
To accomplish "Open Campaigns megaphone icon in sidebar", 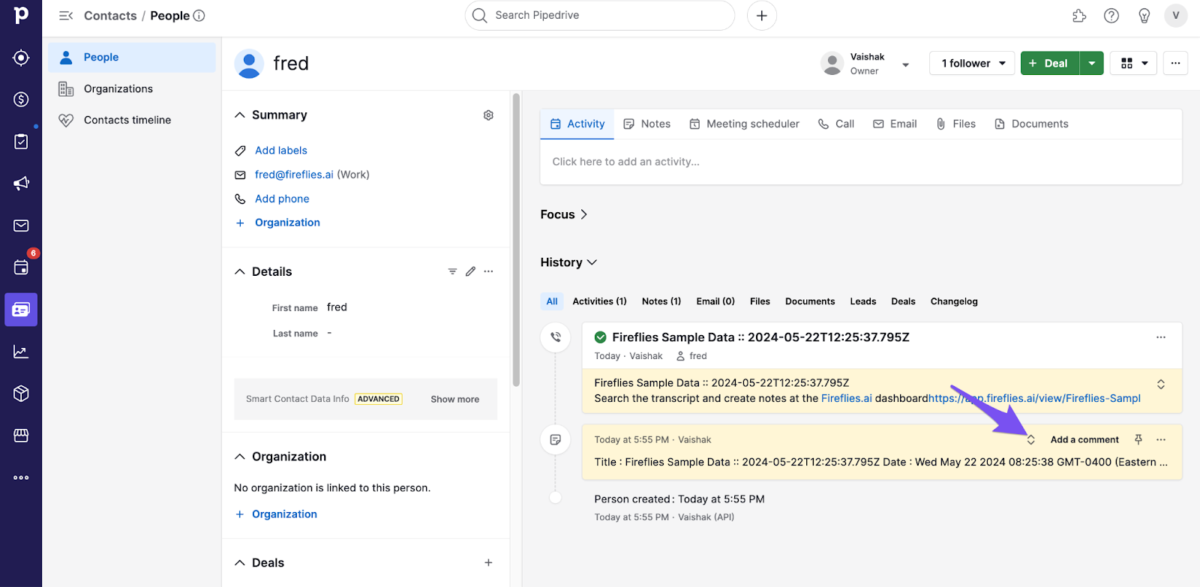I will click(21, 184).
